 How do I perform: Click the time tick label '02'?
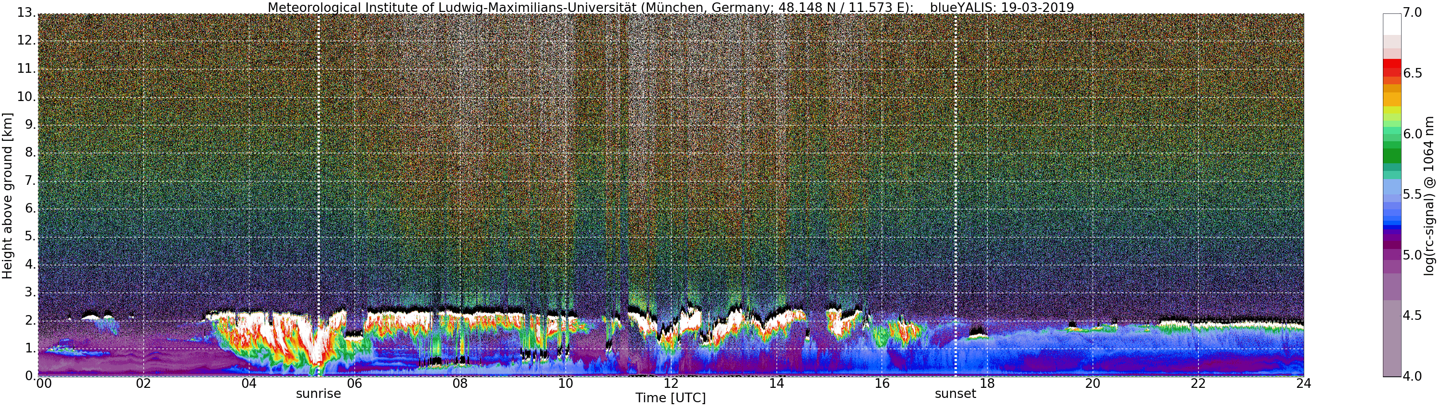143,384
